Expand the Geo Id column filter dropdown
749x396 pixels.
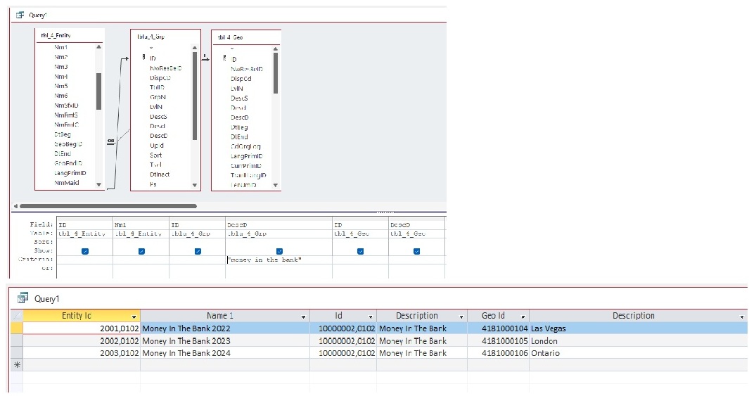[x=523, y=317]
